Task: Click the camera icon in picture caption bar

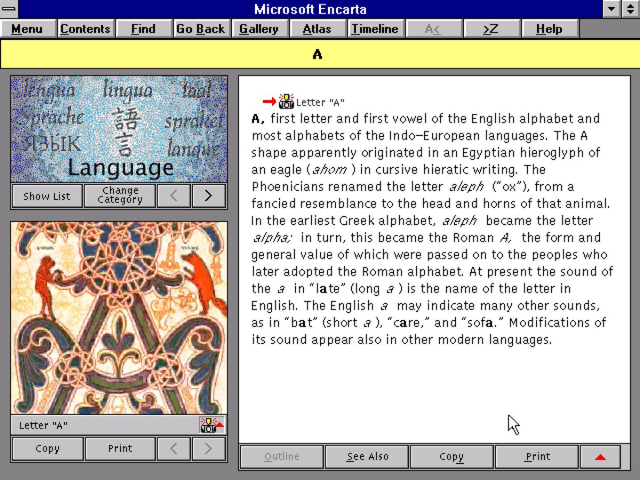Action: pos(212,425)
